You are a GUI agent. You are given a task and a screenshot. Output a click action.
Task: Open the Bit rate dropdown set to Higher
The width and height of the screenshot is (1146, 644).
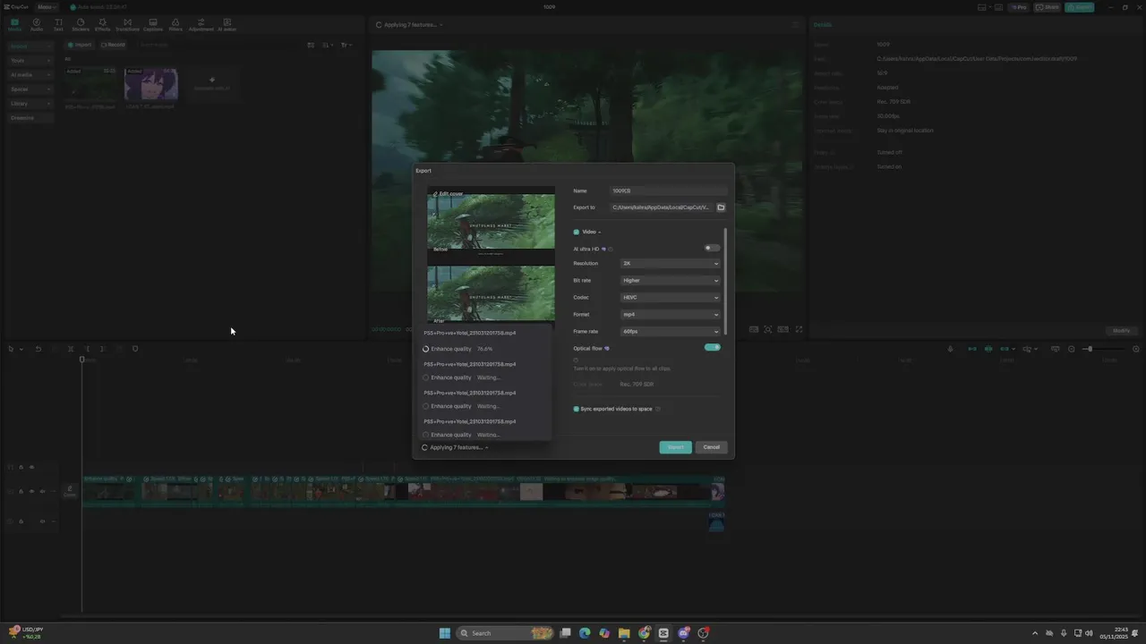tap(671, 281)
